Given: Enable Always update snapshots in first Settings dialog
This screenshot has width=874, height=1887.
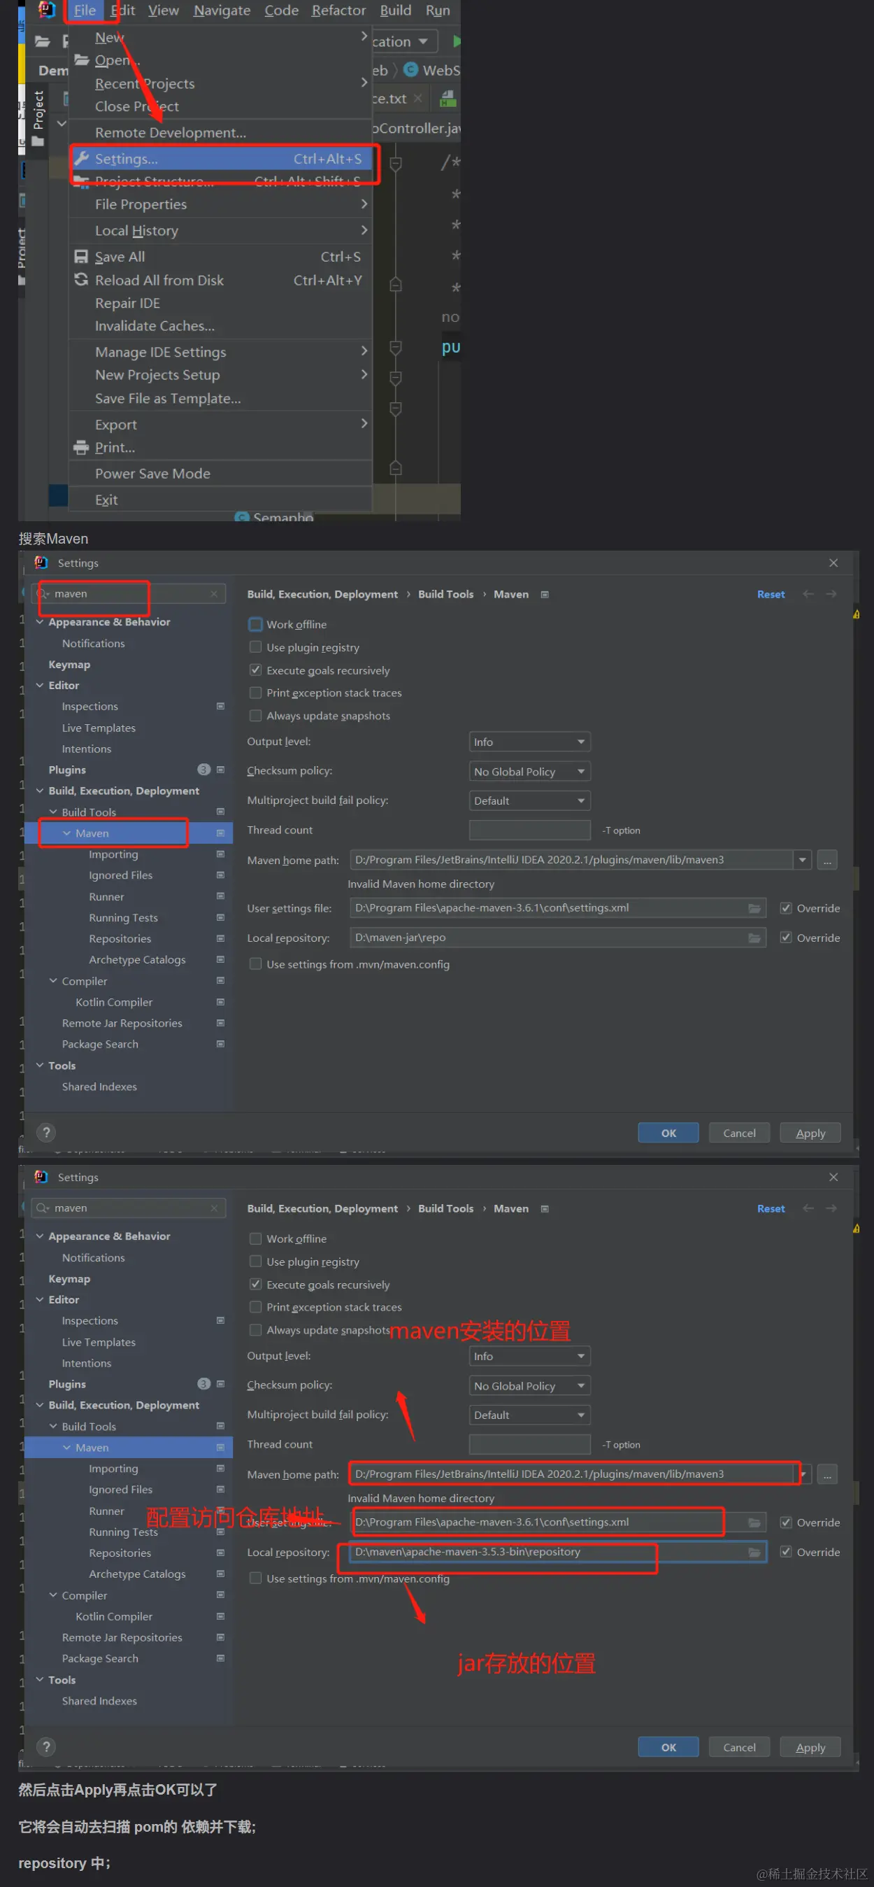Looking at the screenshot, I should (x=255, y=715).
